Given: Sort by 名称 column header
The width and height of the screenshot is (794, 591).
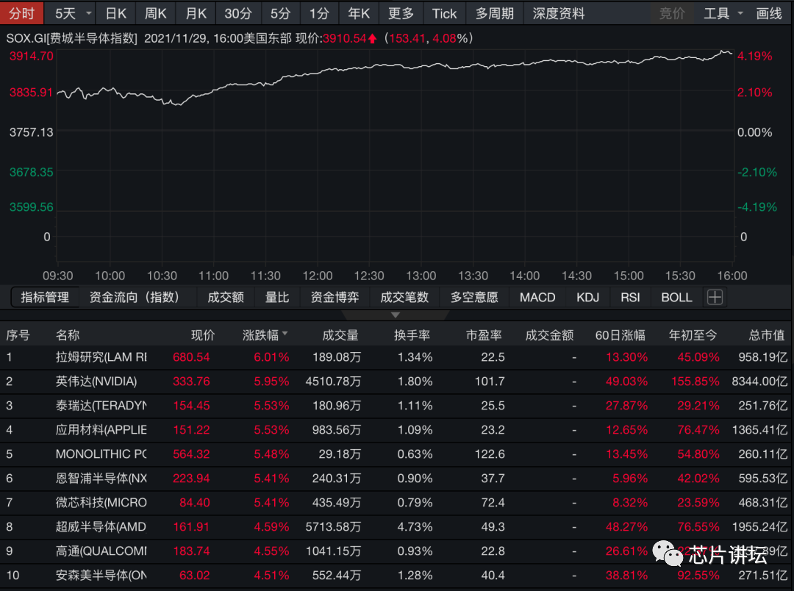Looking at the screenshot, I should click(68, 334).
